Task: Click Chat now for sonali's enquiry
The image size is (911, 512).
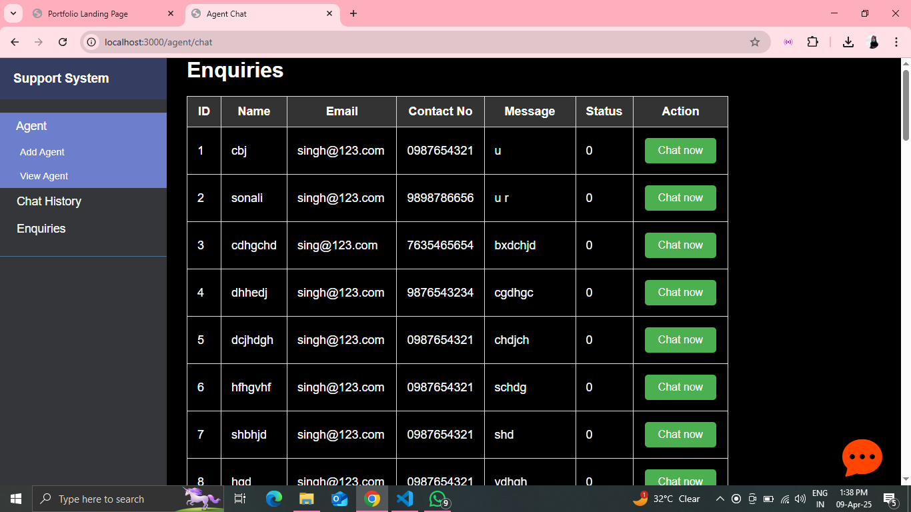Action: [x=680, y=198]
